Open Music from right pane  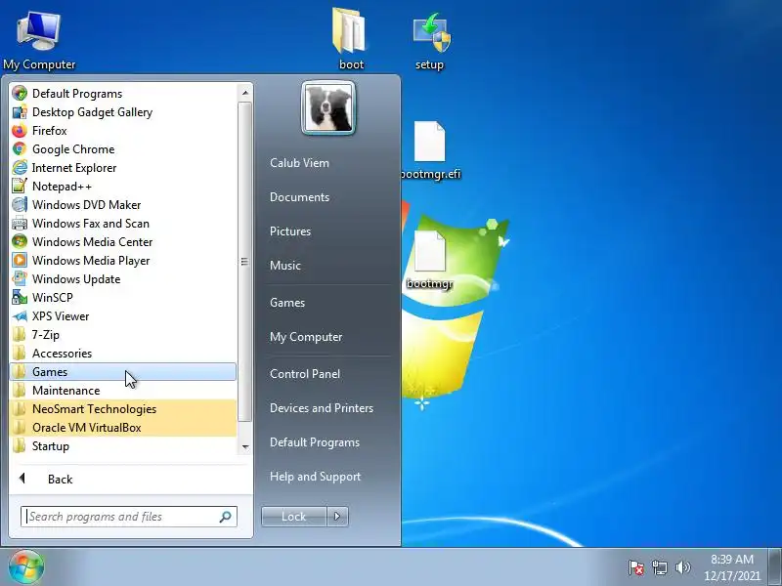pyautogui.click(x=285, y=266)
